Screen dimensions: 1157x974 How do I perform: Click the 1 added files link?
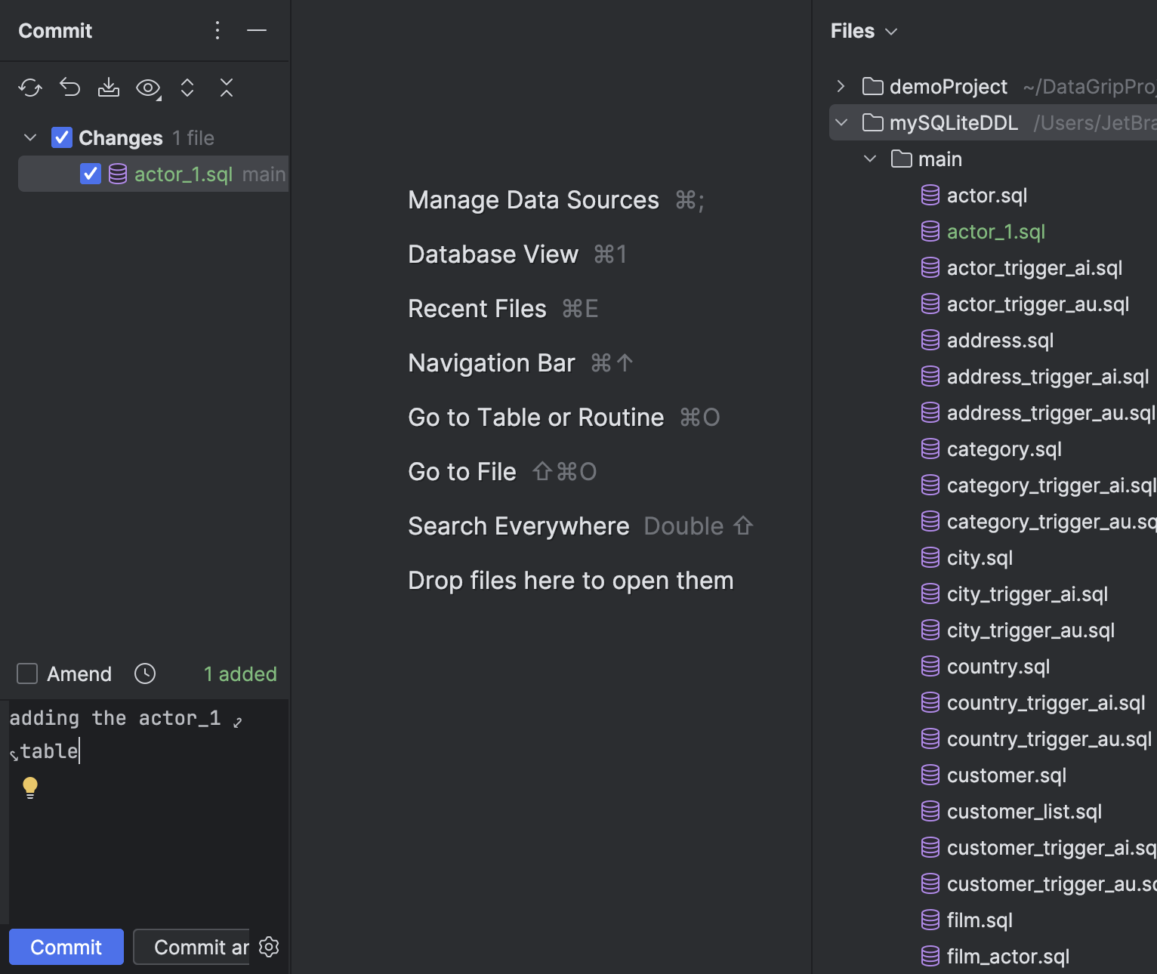239,673
